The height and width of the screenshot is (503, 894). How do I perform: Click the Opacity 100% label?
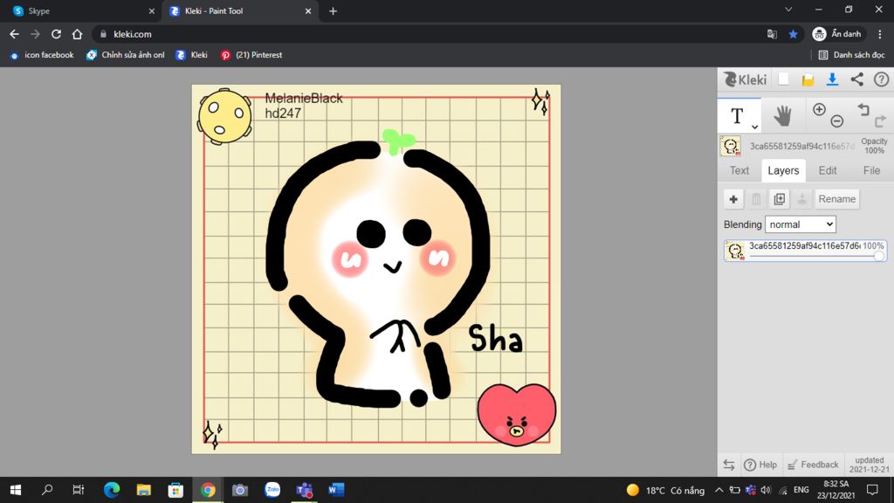click(874, 146)
